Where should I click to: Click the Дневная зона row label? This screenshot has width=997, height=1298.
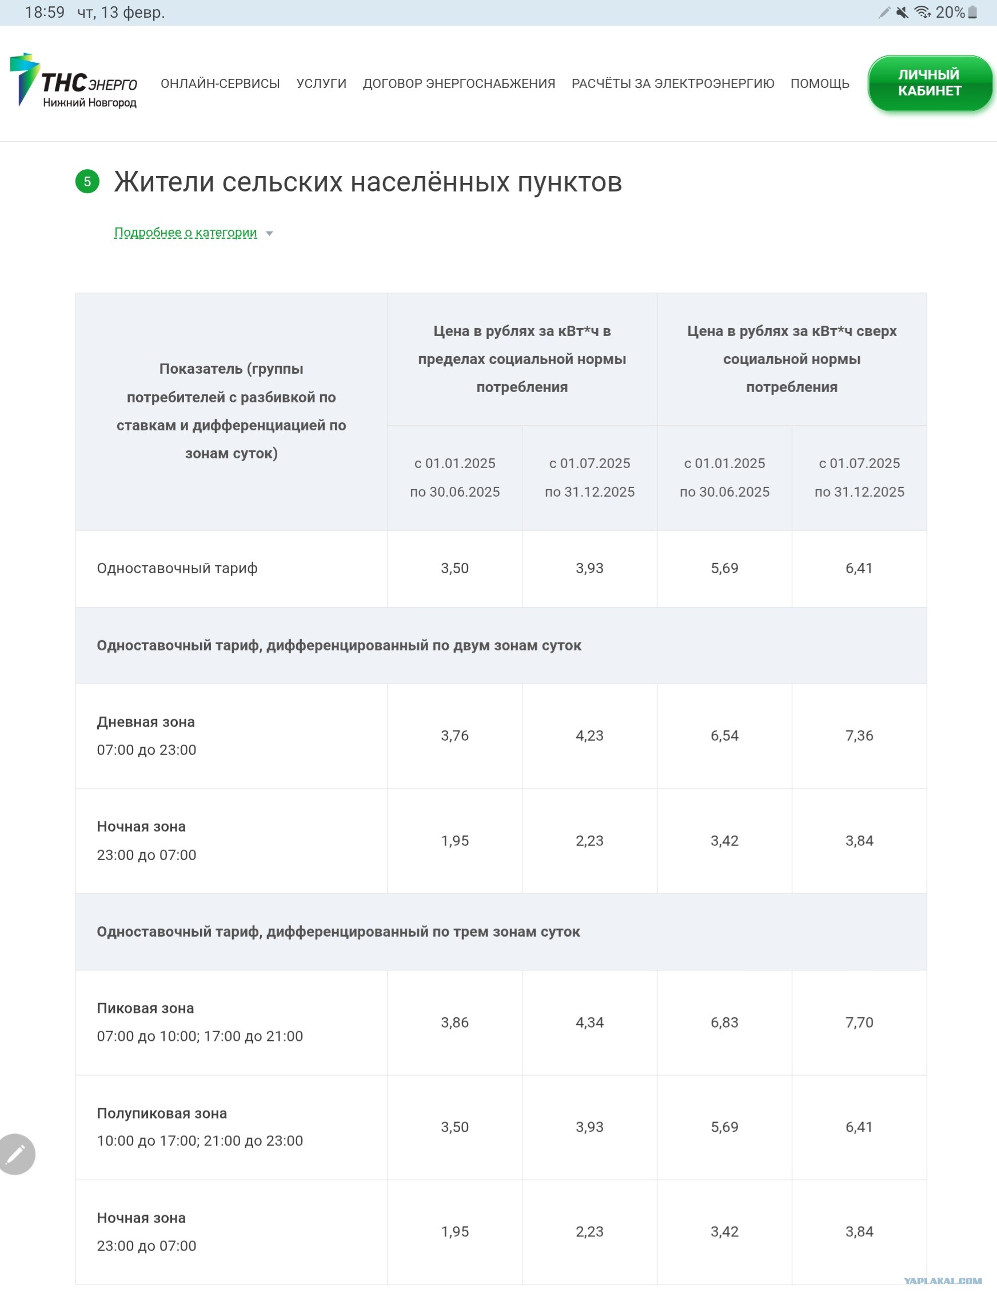146,721
